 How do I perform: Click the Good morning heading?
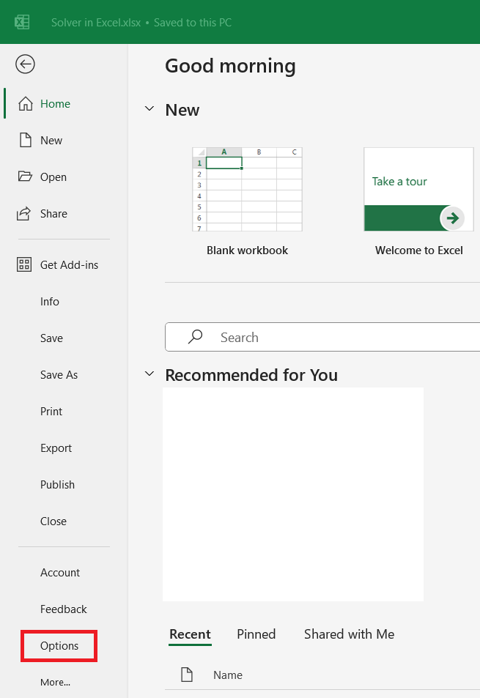(230, 66)
